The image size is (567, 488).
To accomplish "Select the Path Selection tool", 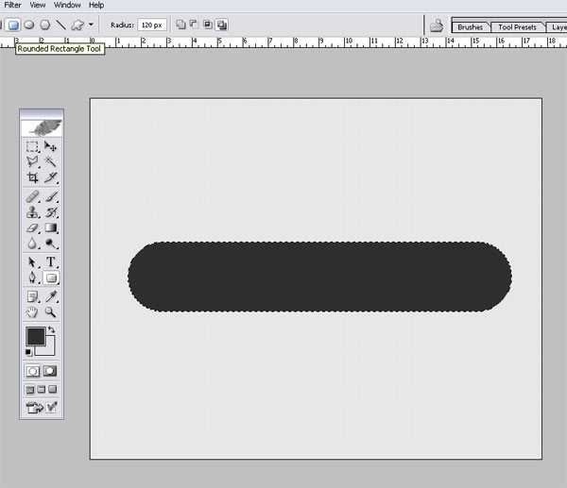I will click(x=32, y=261).
